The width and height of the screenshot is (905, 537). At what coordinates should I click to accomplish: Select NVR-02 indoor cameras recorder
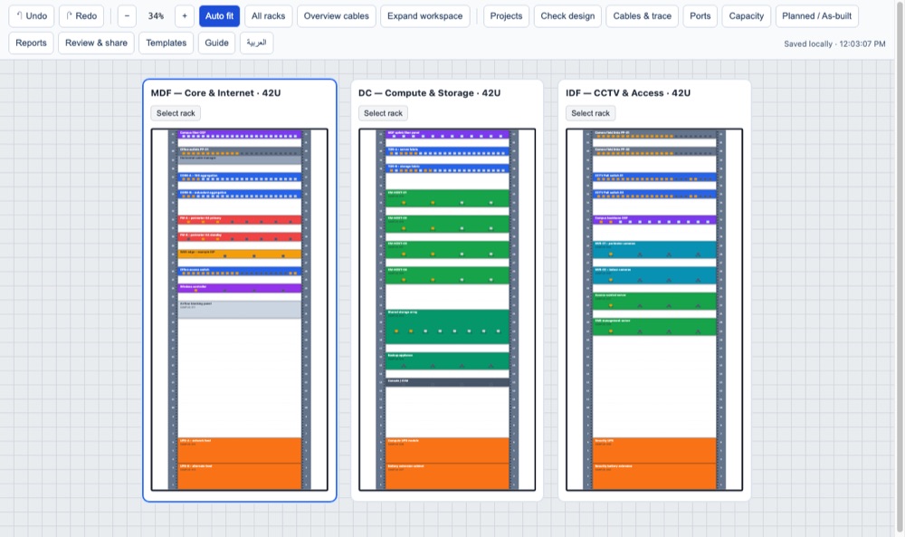(x=654, y=275)
